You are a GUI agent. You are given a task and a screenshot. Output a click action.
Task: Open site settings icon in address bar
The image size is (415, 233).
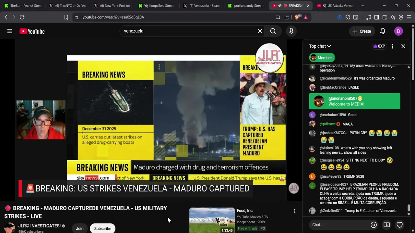(x=77, y=17)
